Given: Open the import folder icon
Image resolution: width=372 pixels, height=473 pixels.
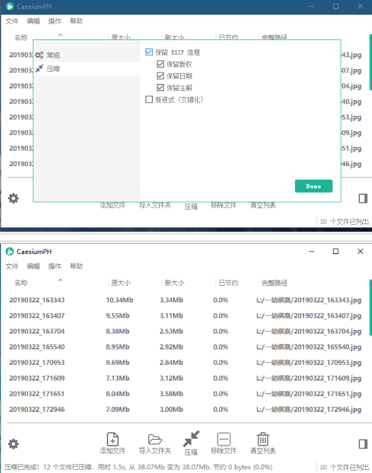Looking at the screenshot, I should (x=155, y=439).
